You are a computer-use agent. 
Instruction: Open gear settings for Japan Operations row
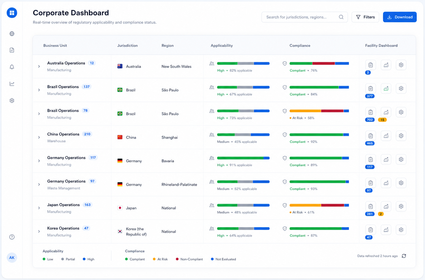[x=401, y=206]
